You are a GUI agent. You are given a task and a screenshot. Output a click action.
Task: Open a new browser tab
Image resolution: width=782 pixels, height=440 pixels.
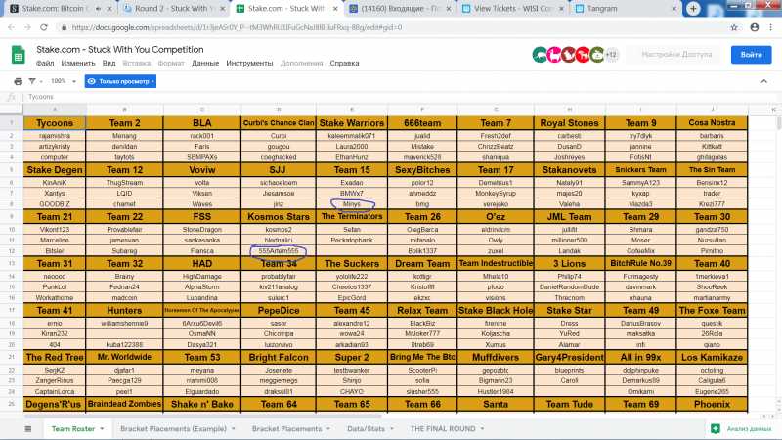click(693, 9)
